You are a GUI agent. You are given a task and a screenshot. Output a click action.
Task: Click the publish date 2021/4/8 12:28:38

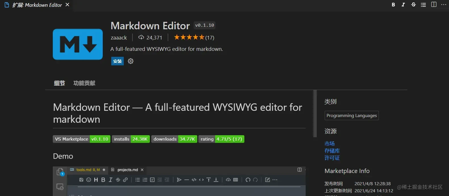tap(373, 184)
